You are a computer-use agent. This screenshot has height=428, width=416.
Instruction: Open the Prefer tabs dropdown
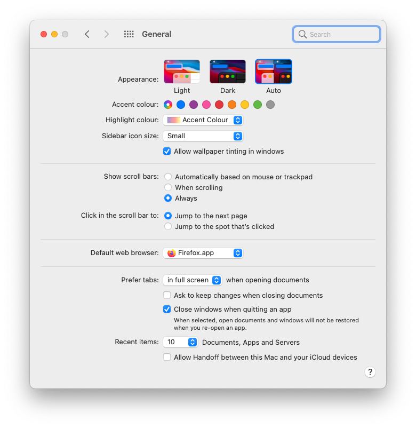pos(193,280)
